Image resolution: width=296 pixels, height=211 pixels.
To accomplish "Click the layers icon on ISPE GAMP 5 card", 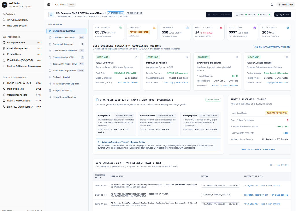I will coord(237,57).
